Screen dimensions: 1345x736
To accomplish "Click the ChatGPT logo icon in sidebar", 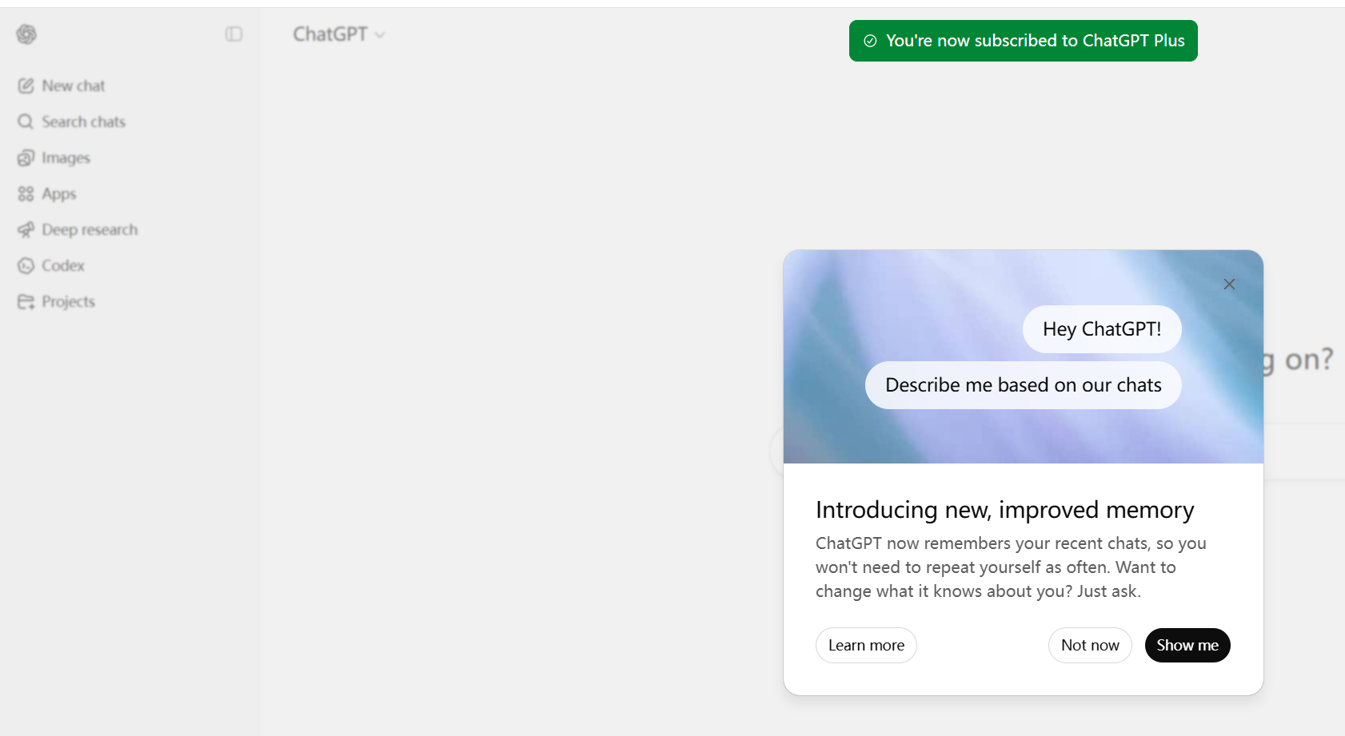I will point(26,34).
